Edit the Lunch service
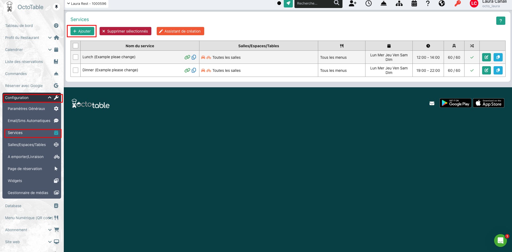Screen dimensions: 512x252 coord(486,57)
